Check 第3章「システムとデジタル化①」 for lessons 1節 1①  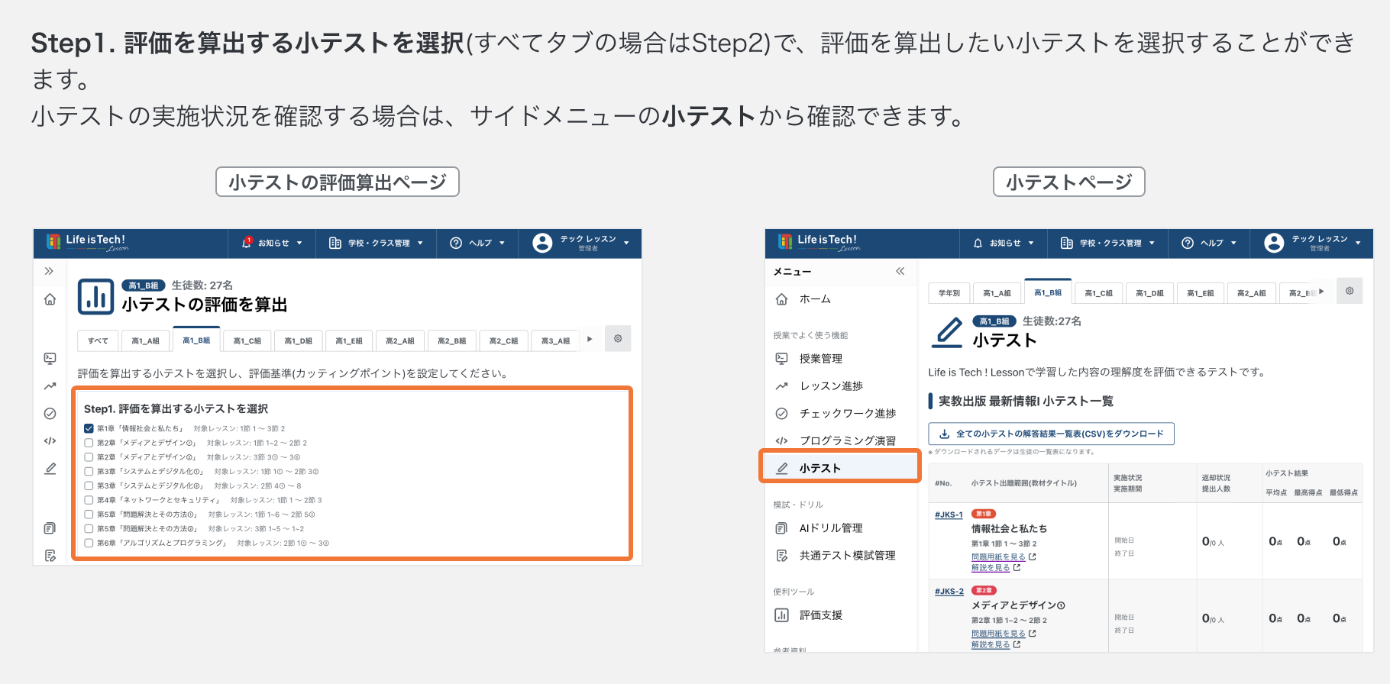[x=89, y=471]
